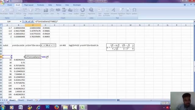The image size is (195, 110).
Task: Open the Office Button menu
Action: [x=2, y=2]
